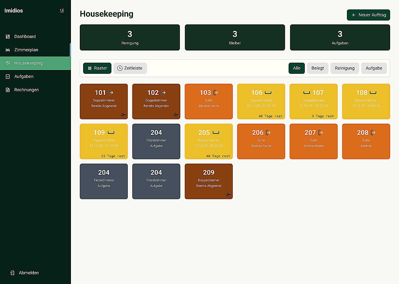Click the checkout icon beside room number 206
The height and width of the screenshot is (284, 399).
[x=268, y=133]
